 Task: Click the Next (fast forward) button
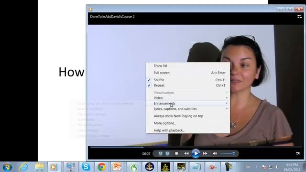pyautogui.click(x=205, y=153)
